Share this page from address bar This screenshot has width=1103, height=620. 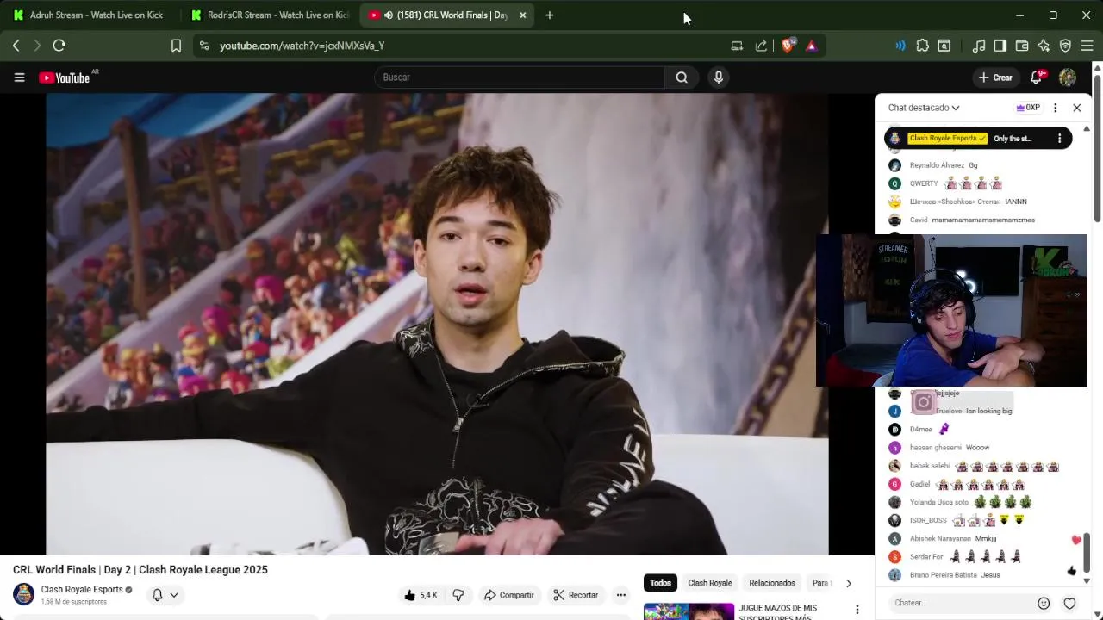[x=761, y=46]
